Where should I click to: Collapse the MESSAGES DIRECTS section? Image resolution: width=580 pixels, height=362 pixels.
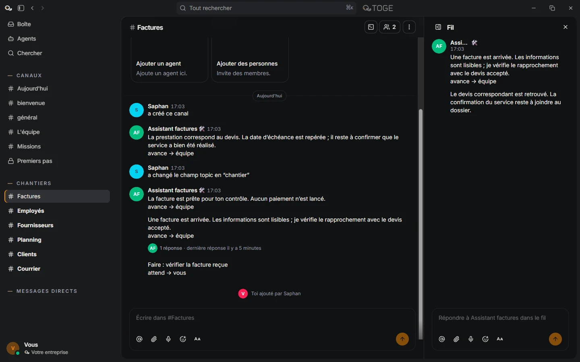click(x=42, y=291)
